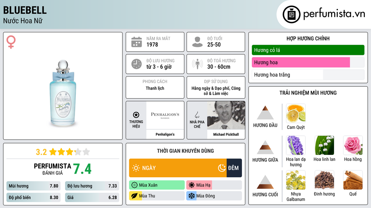Click the longevity value từ 3 - 6 giờ

(x=159, y=67)
